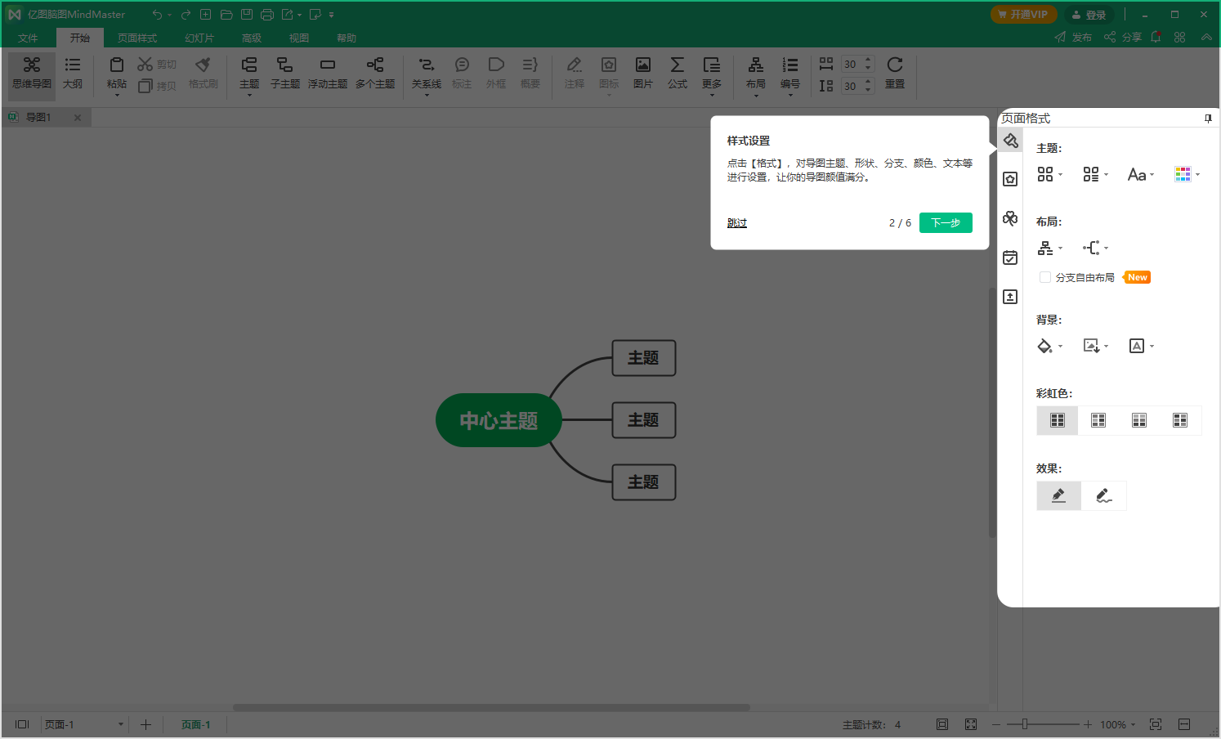Open the Aa theme font dropdown
Image resolution: width=1221 pixels, height=739 pixels.
pyautogui.click(x=1142, y=174)
